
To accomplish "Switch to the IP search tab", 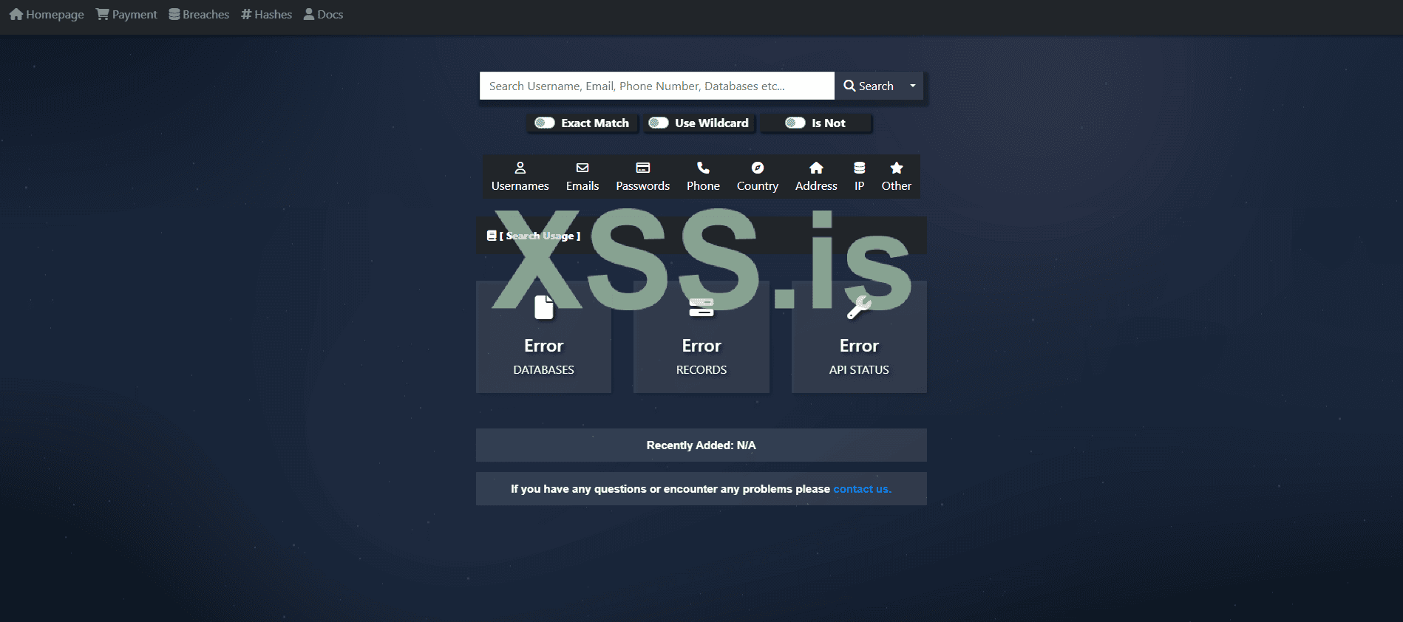I will click(x=860, y=177).
